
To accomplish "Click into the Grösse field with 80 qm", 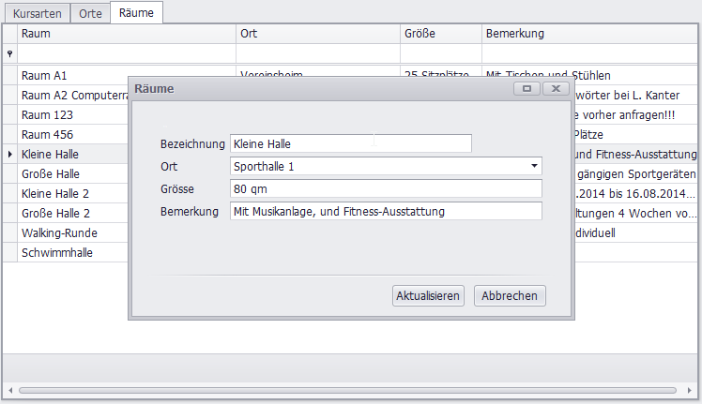I will pyautogui.click(x=386, y=188).
